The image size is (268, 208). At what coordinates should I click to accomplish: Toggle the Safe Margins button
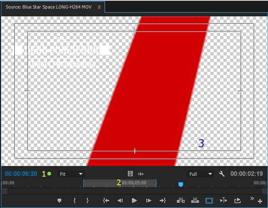(x=209, y=201)
